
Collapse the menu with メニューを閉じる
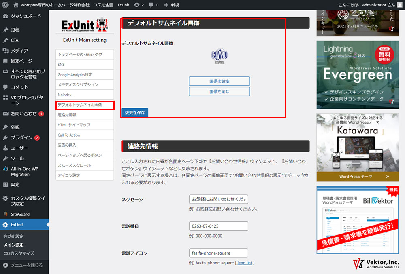pyautogui.click(x=26, y=266)
